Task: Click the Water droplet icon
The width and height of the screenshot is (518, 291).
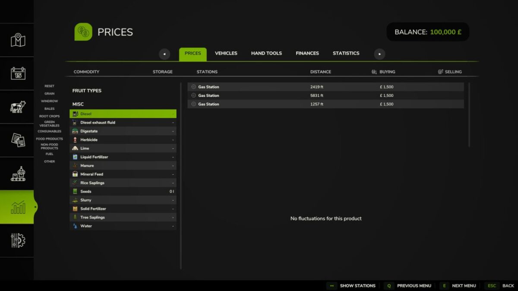Action: click(x=75, y=226)
